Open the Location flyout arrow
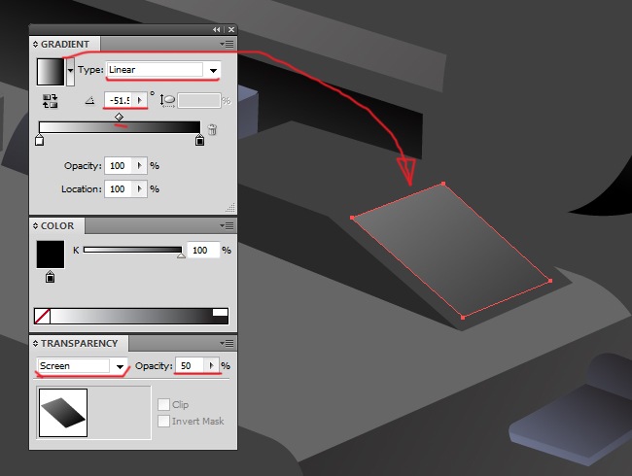 coord(140,189)
